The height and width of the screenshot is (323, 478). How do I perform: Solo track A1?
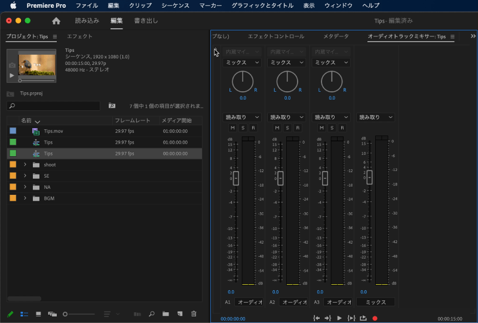243,128
